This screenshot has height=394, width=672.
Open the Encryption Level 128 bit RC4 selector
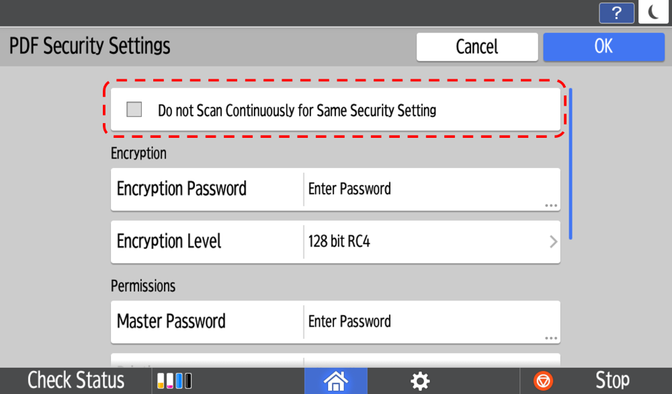(430, 241)
